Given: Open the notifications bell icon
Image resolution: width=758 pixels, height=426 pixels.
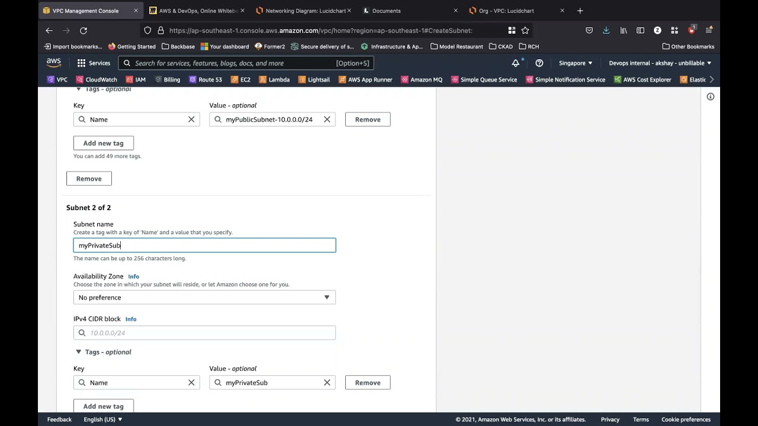Looking at the screenshot, I should (x=516, y=63).
